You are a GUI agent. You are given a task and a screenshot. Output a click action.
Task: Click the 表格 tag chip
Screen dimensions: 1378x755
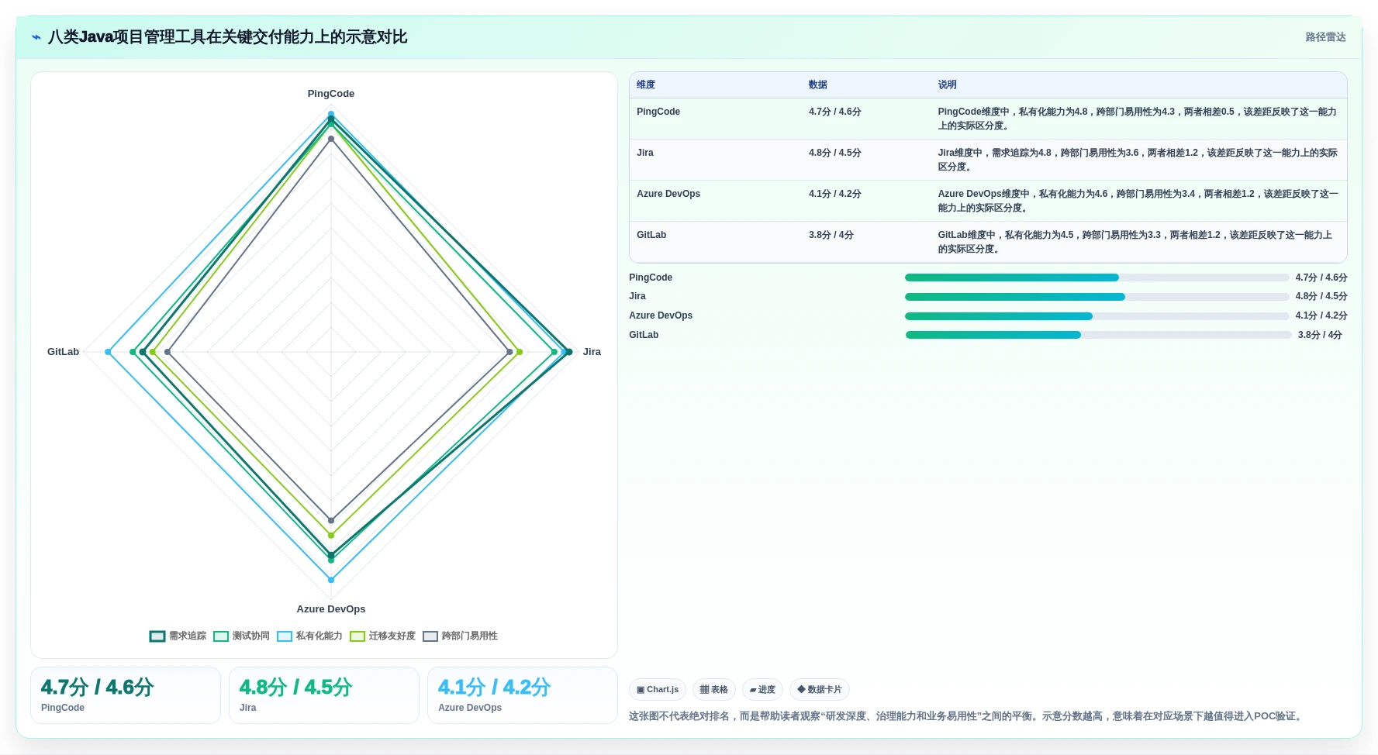[714, 690]
